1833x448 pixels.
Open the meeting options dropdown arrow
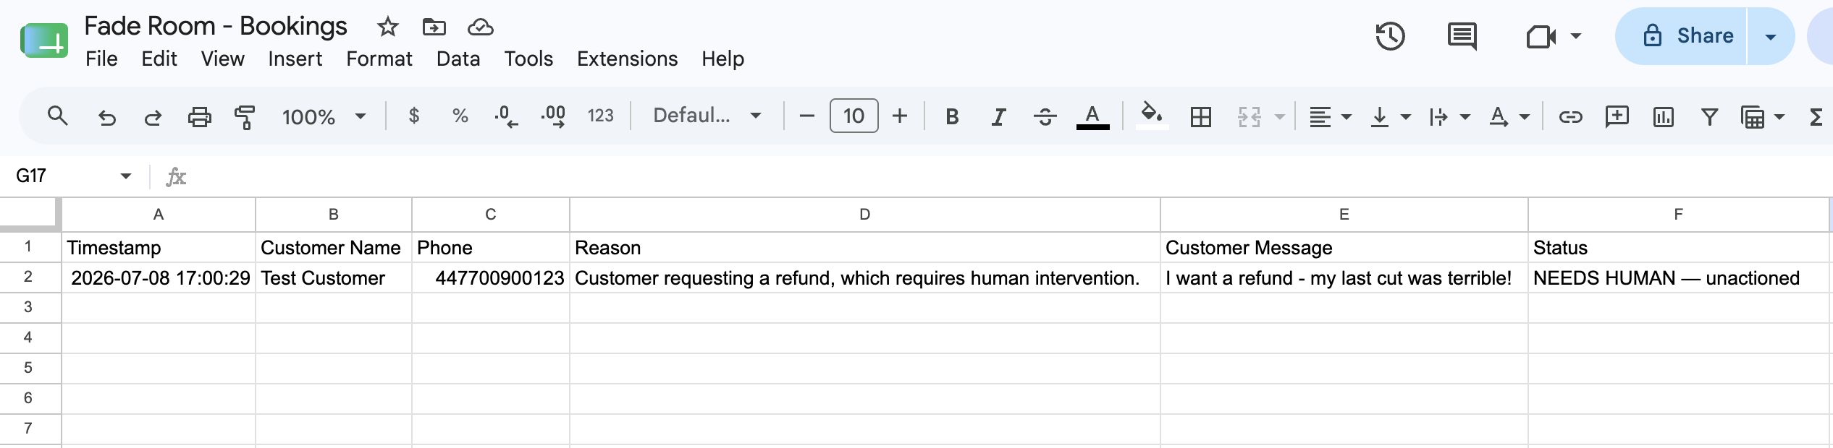coord(1576,36)
